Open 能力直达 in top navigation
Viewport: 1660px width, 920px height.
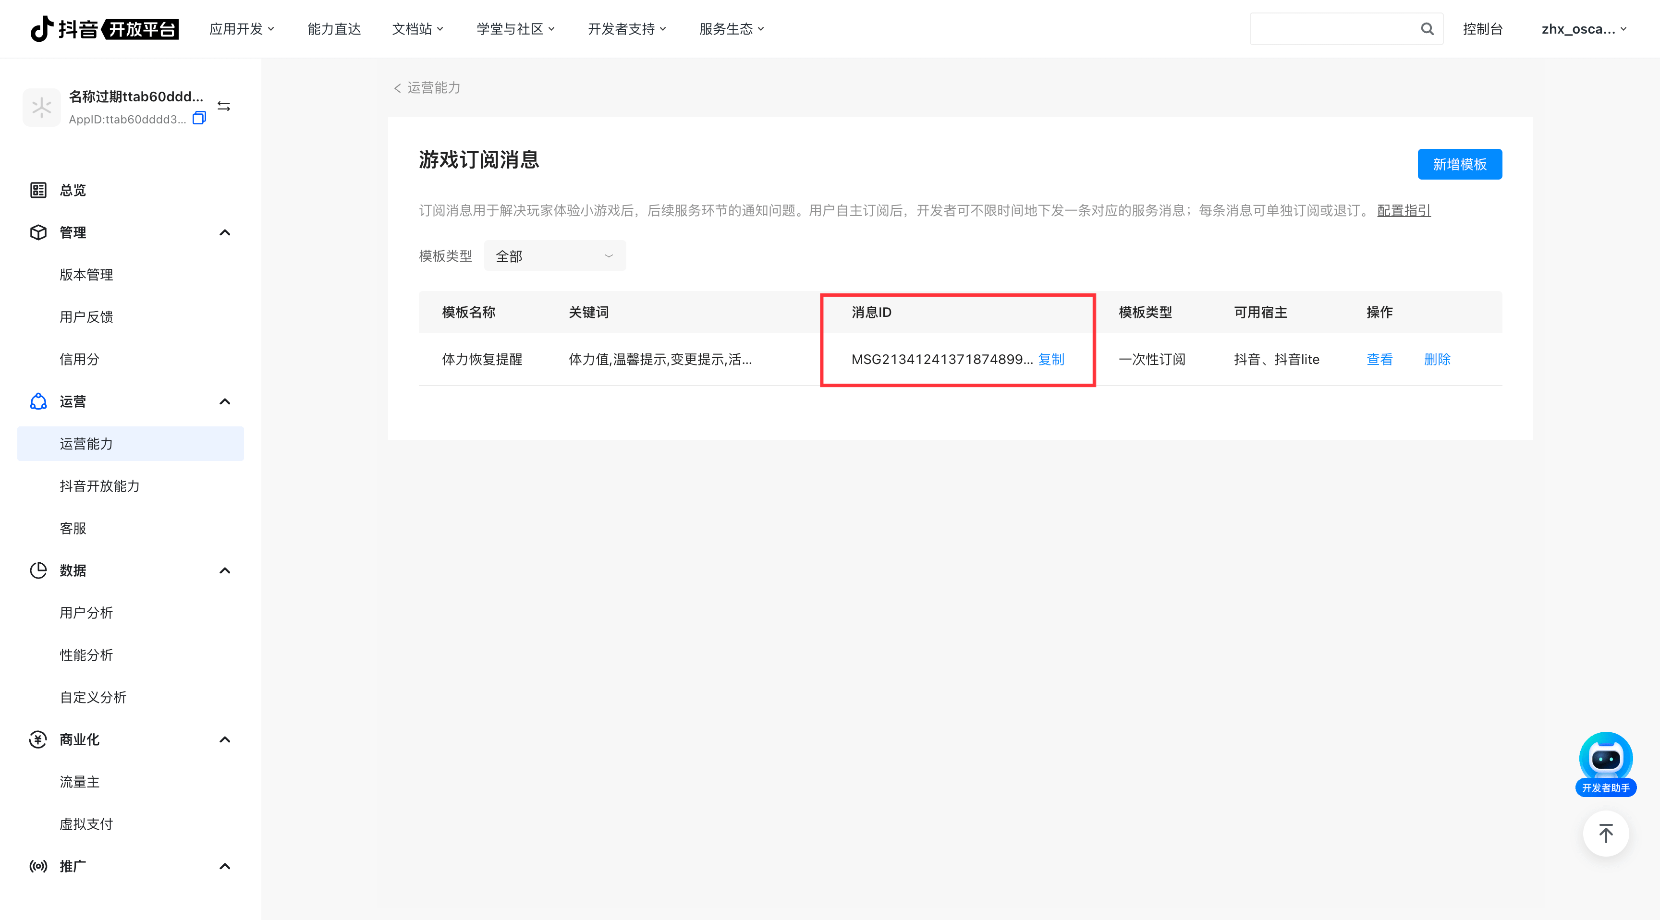(x=334, y=29)
